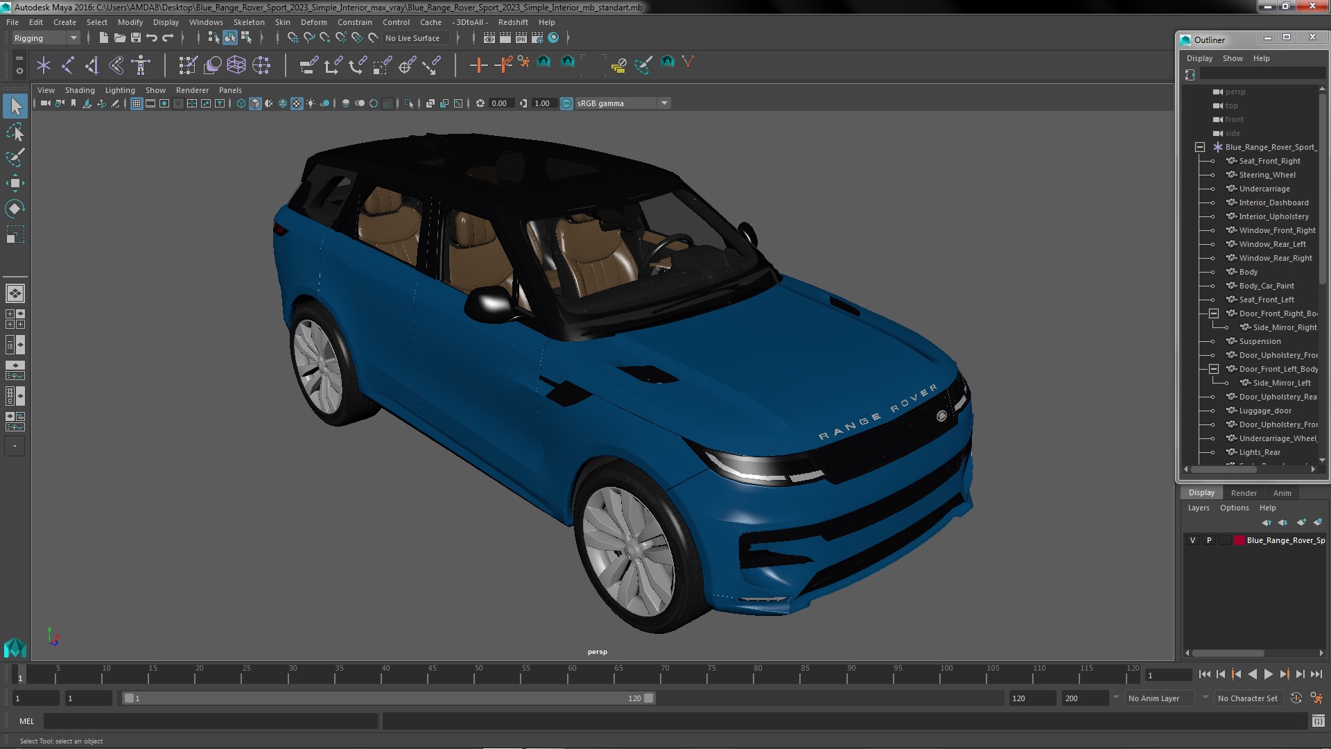Go to start of playback range
1331x749 pixels.
coord(1205,674)
